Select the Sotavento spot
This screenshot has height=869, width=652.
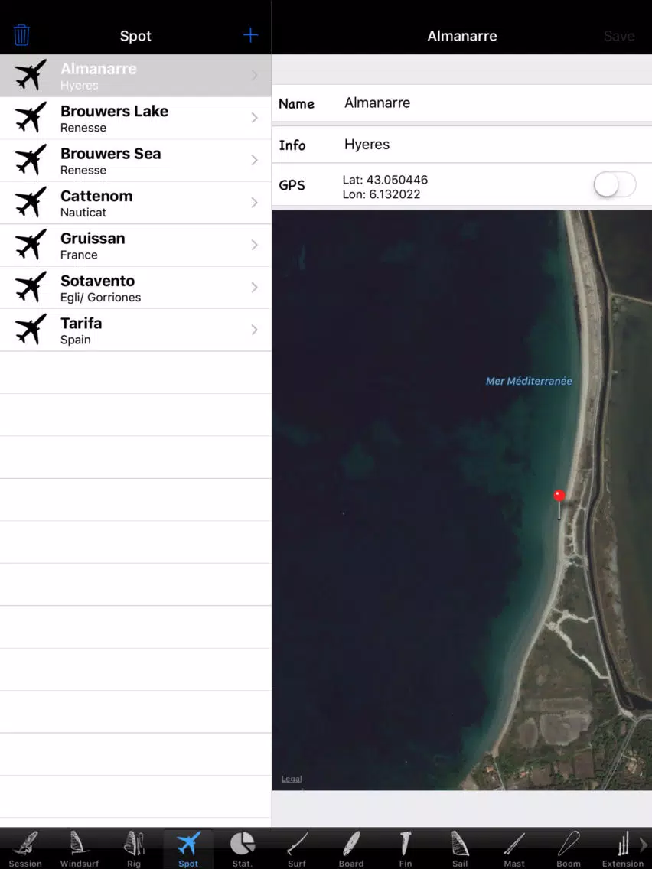tap(136, 288)
